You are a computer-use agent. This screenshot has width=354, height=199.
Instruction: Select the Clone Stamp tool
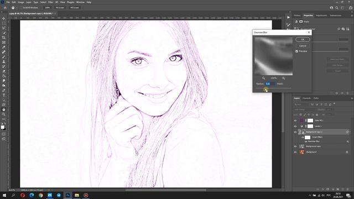point(4,61)
